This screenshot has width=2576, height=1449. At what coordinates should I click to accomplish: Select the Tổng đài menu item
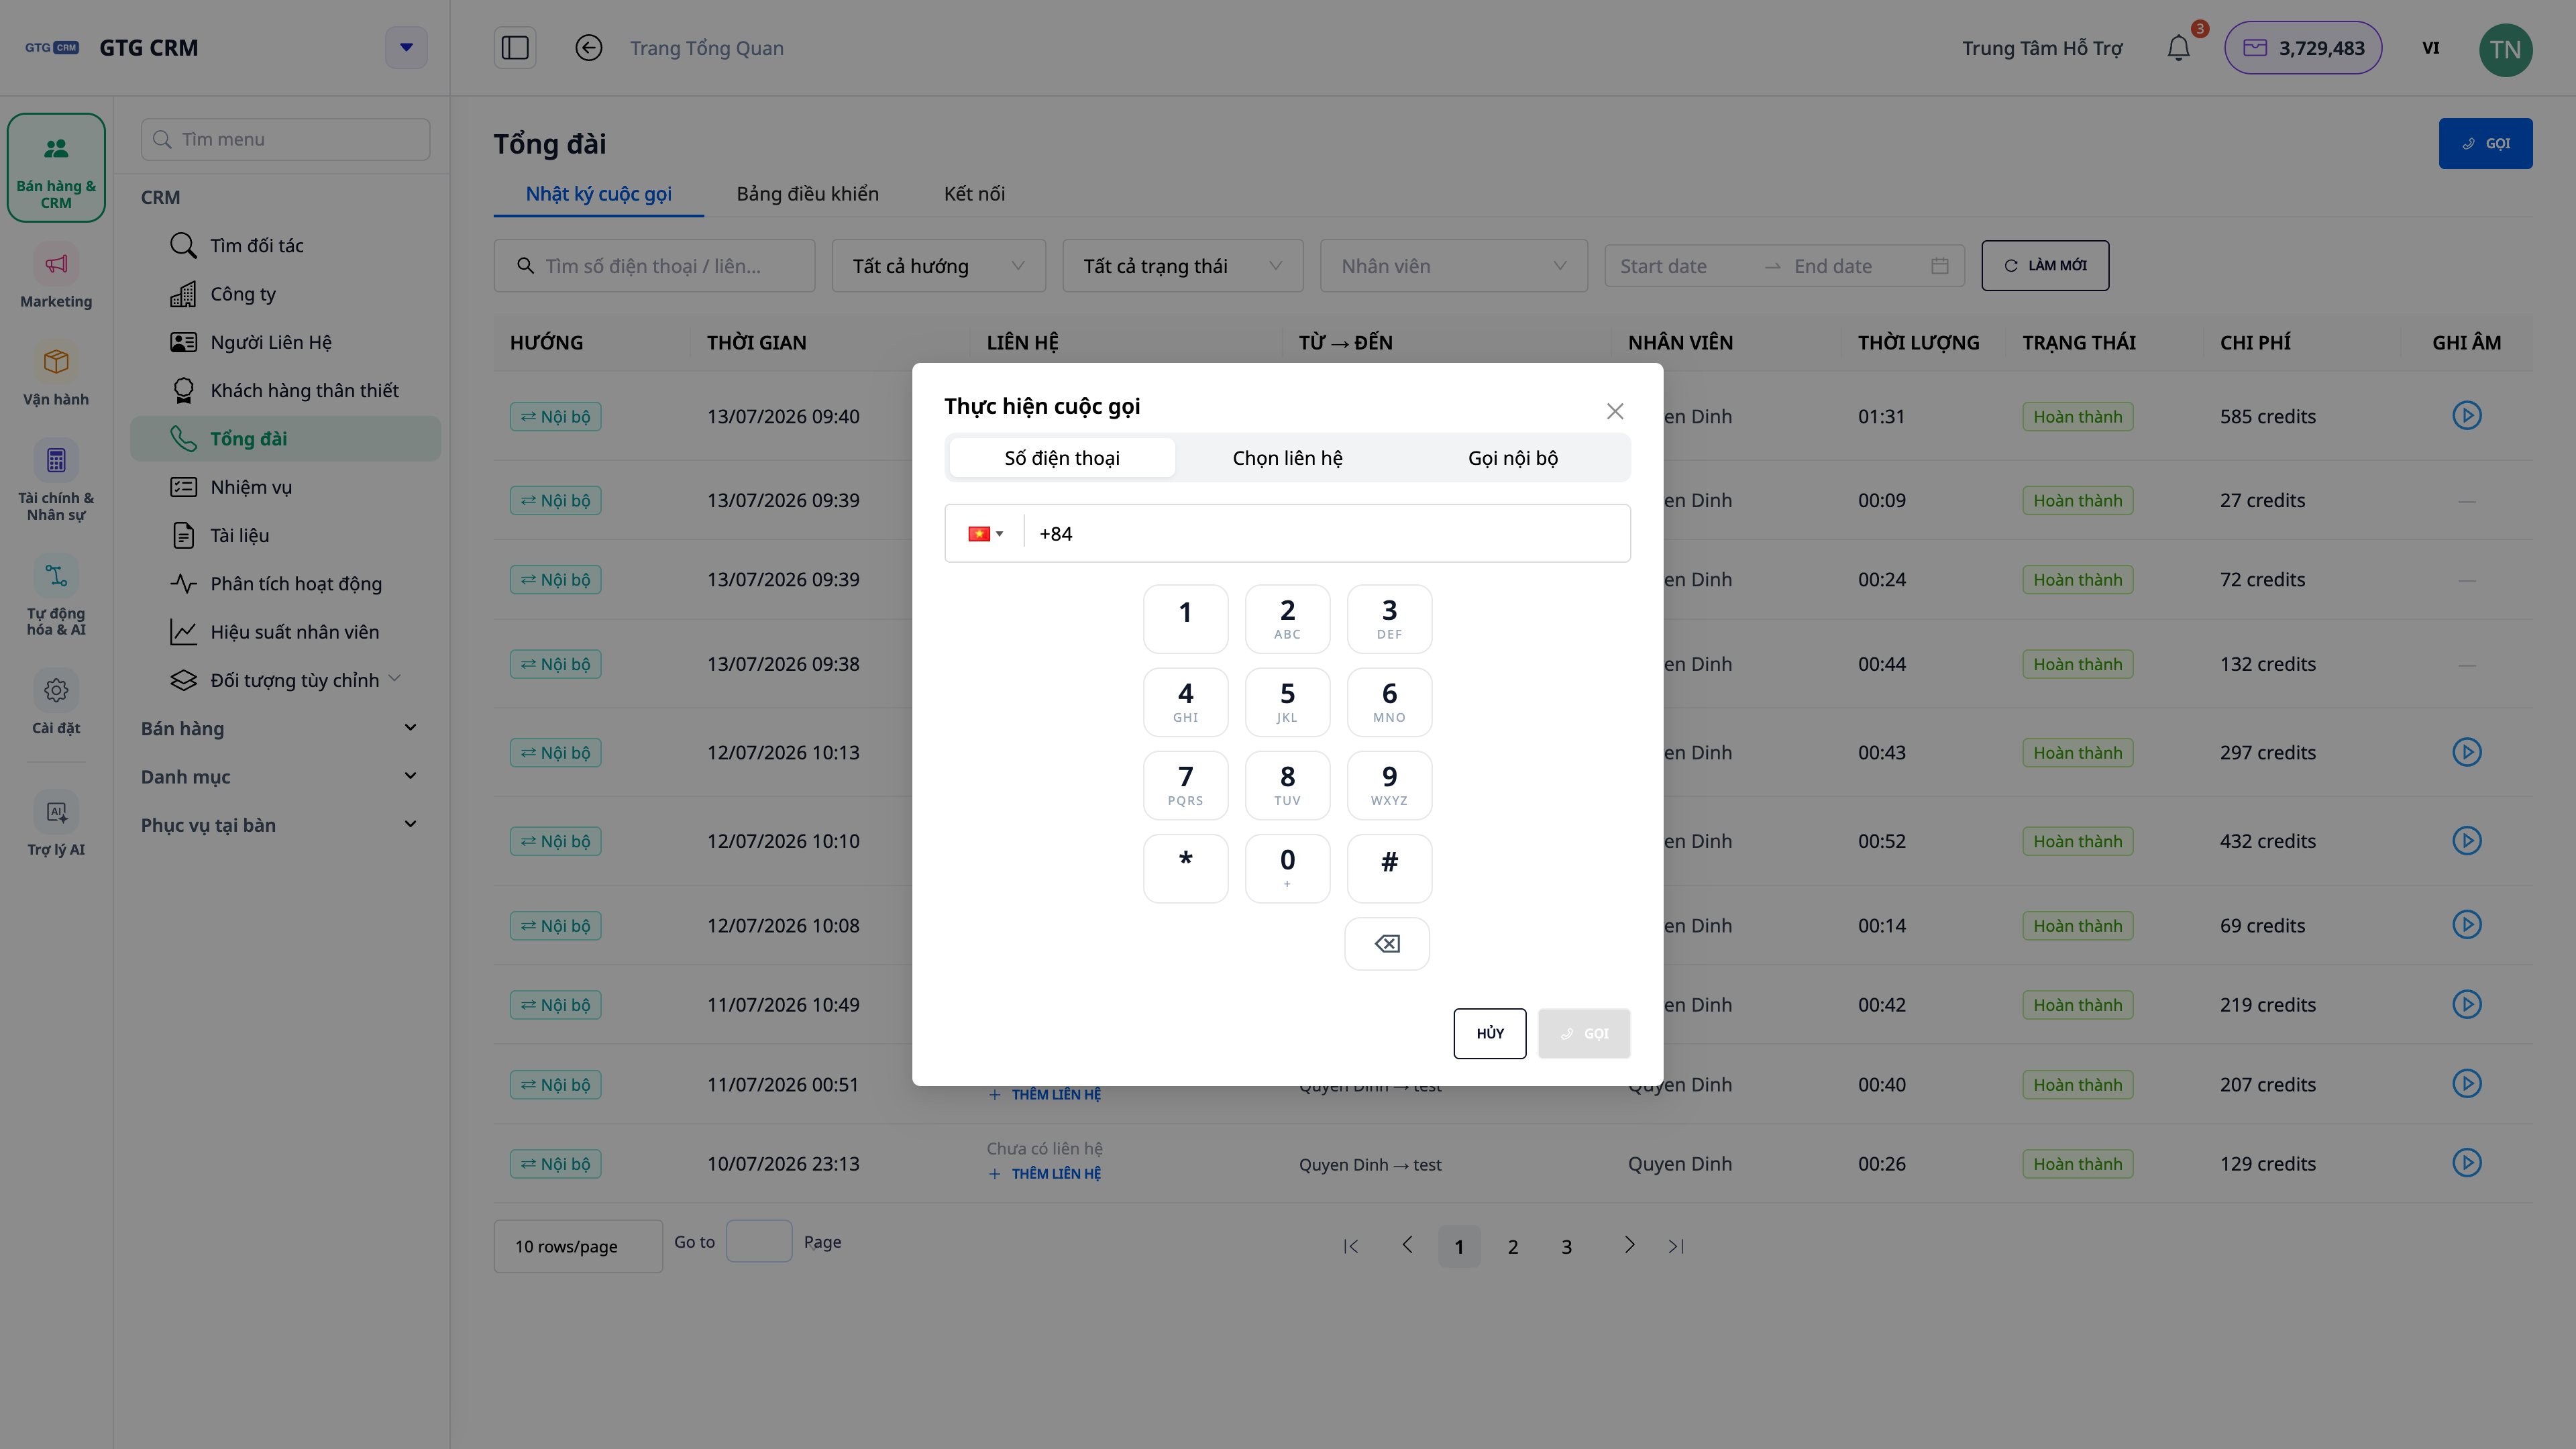pos(286,438)
